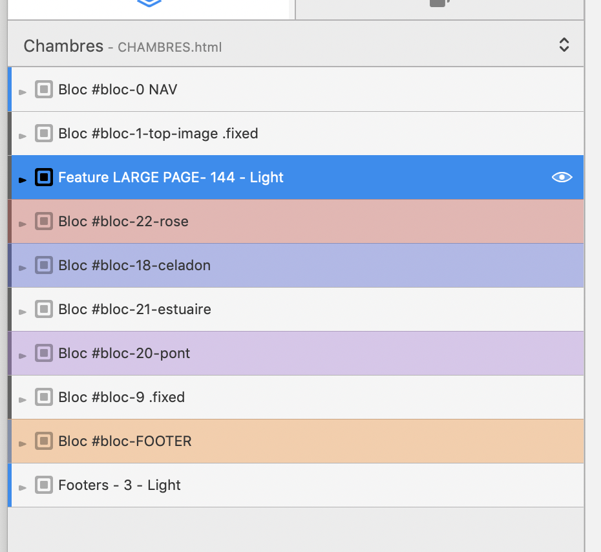Click the filled block icon on Feature LARGE PAGE- 144

coord(43,177)
